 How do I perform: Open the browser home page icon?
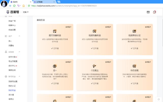point(24,6)
